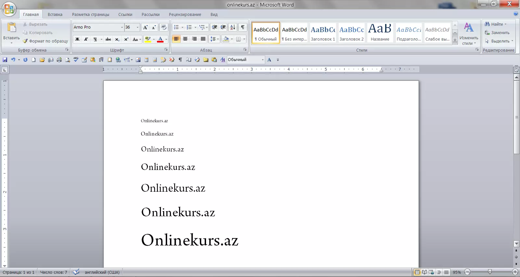
Task: Undo the last action
Action: coord(13,60)
